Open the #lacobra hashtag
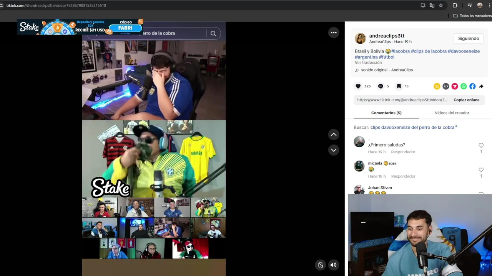 [401, 51]
